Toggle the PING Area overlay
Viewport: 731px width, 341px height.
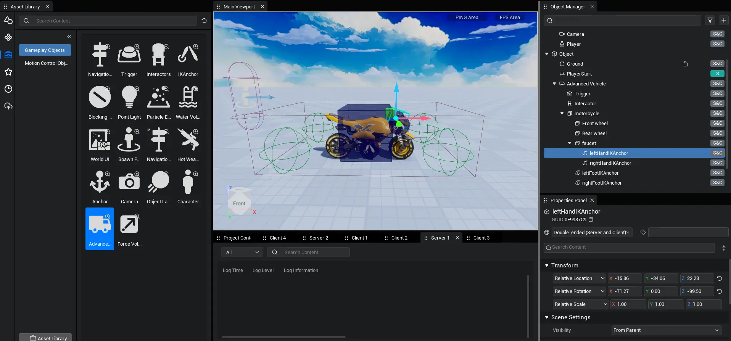point(467,18)
